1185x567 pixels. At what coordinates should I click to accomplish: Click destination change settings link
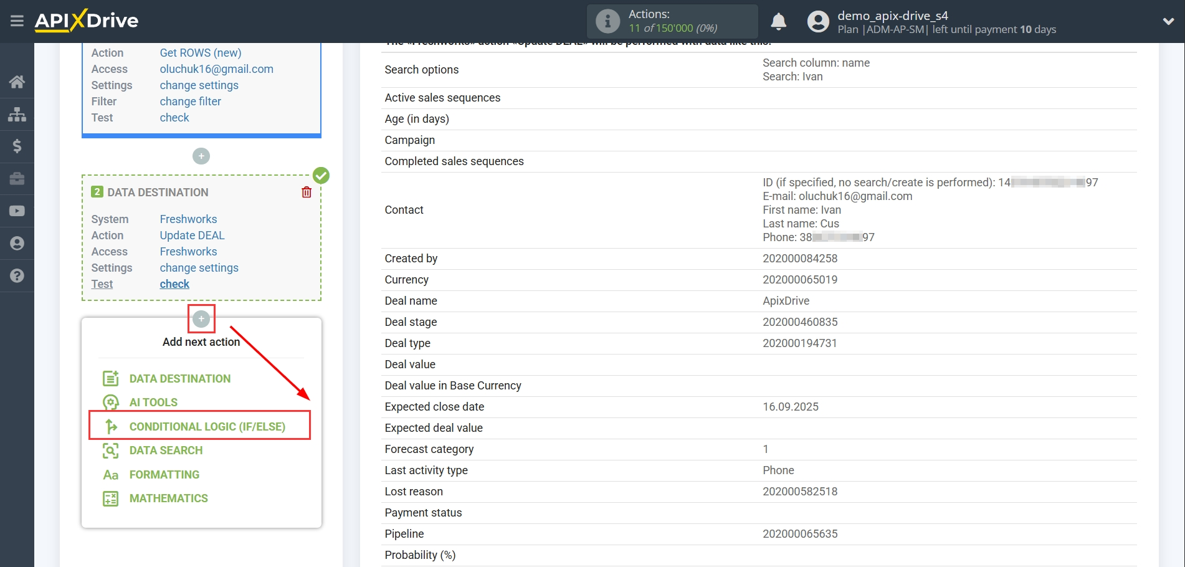point(199,268)
